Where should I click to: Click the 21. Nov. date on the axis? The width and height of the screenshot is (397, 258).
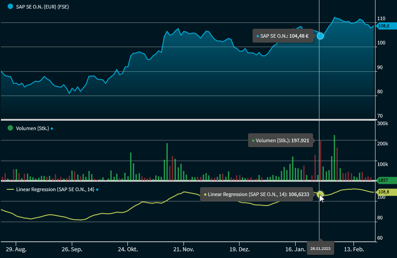tap(183, 249)
